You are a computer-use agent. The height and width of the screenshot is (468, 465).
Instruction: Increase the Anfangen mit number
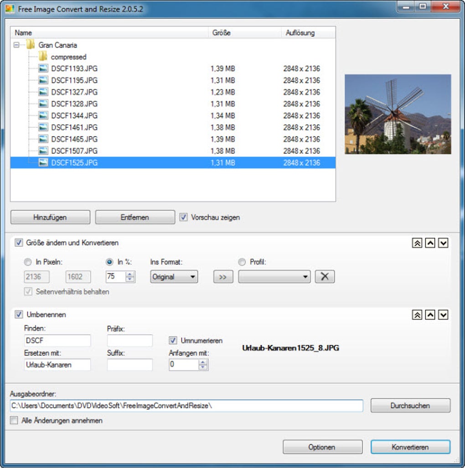(203, 362)
